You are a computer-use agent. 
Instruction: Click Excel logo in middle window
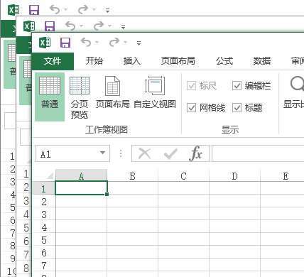(29, 26)
